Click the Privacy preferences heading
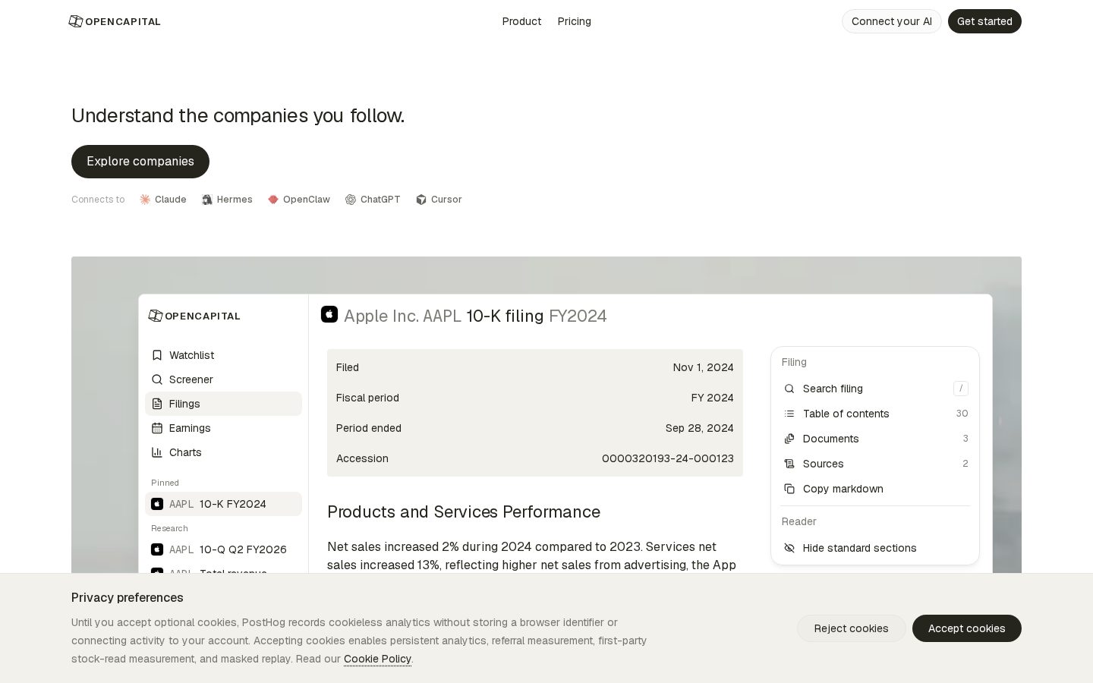Image resolution: width=1093 pixels, height=683 pixels. [128, 597]
